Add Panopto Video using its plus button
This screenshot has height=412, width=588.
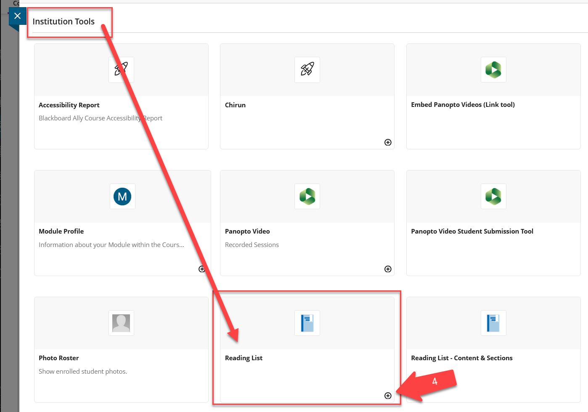(388, 269)
